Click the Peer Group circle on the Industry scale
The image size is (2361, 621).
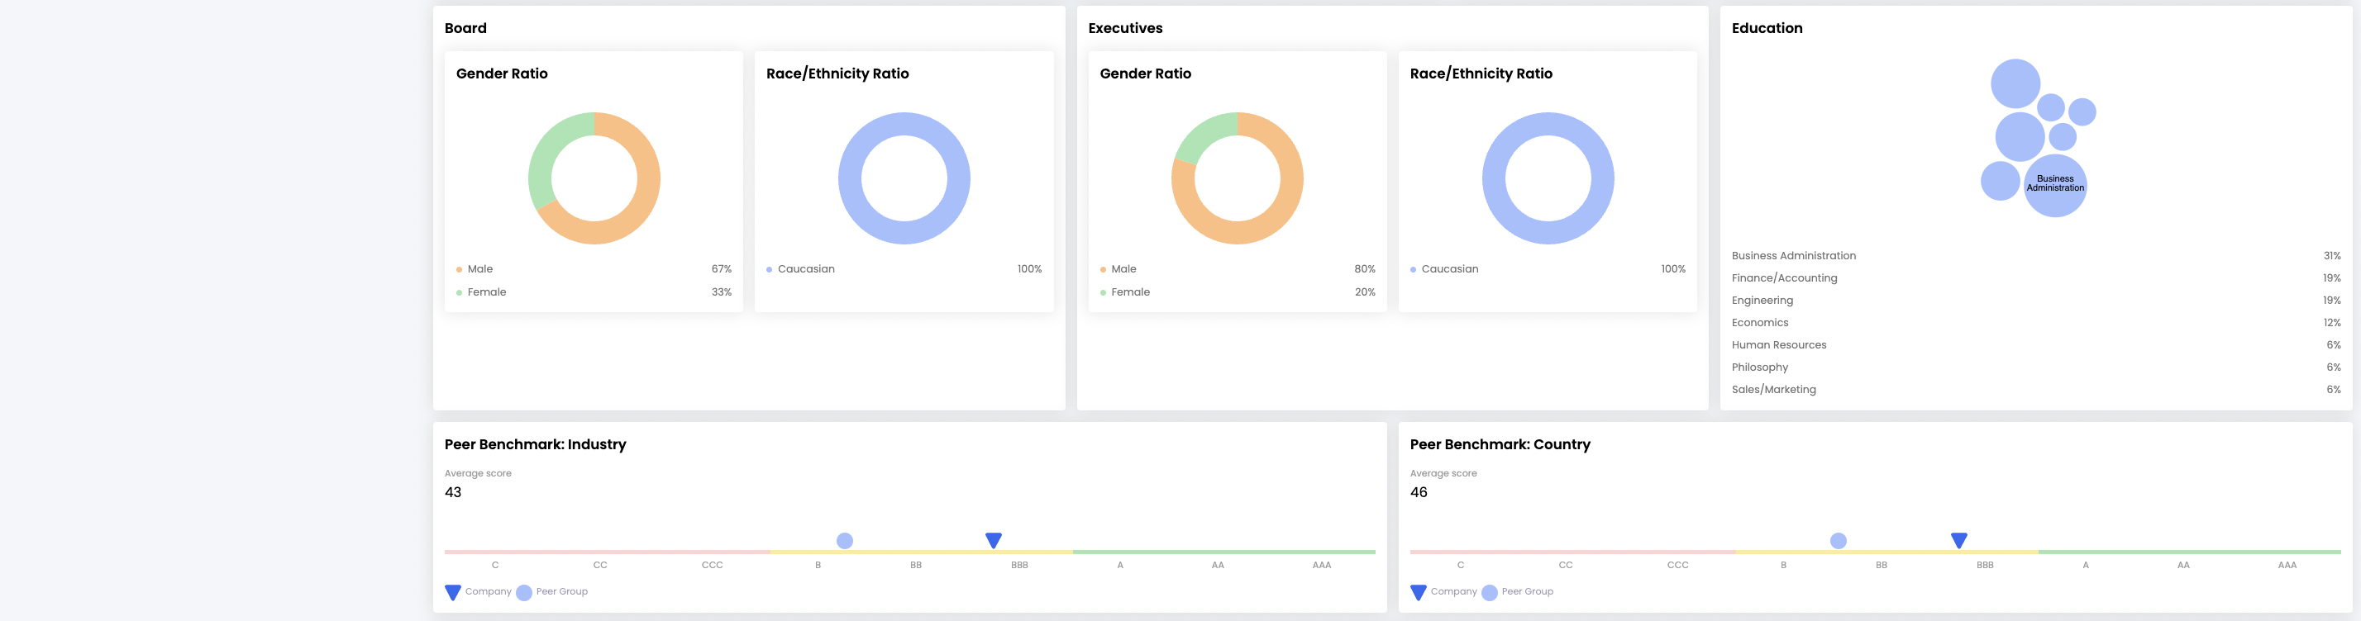844,542
